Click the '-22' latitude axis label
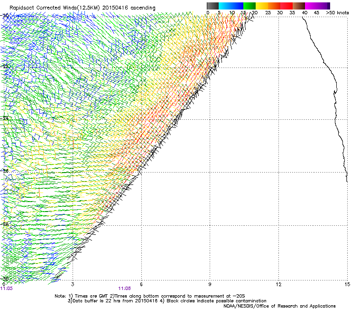The width and height of the screenshot is (351, 309). tap(4, 66)
